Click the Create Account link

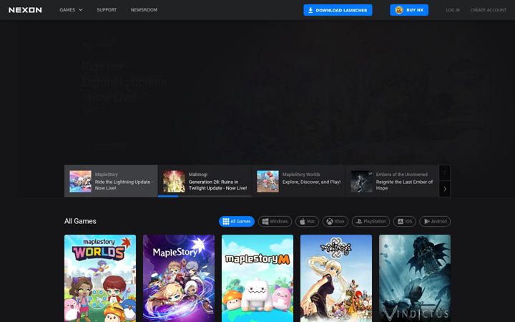click(488, 10)
